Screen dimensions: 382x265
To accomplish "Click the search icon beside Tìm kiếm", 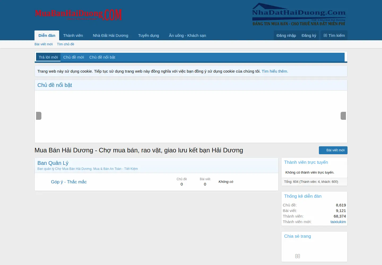I will point(325,36).
